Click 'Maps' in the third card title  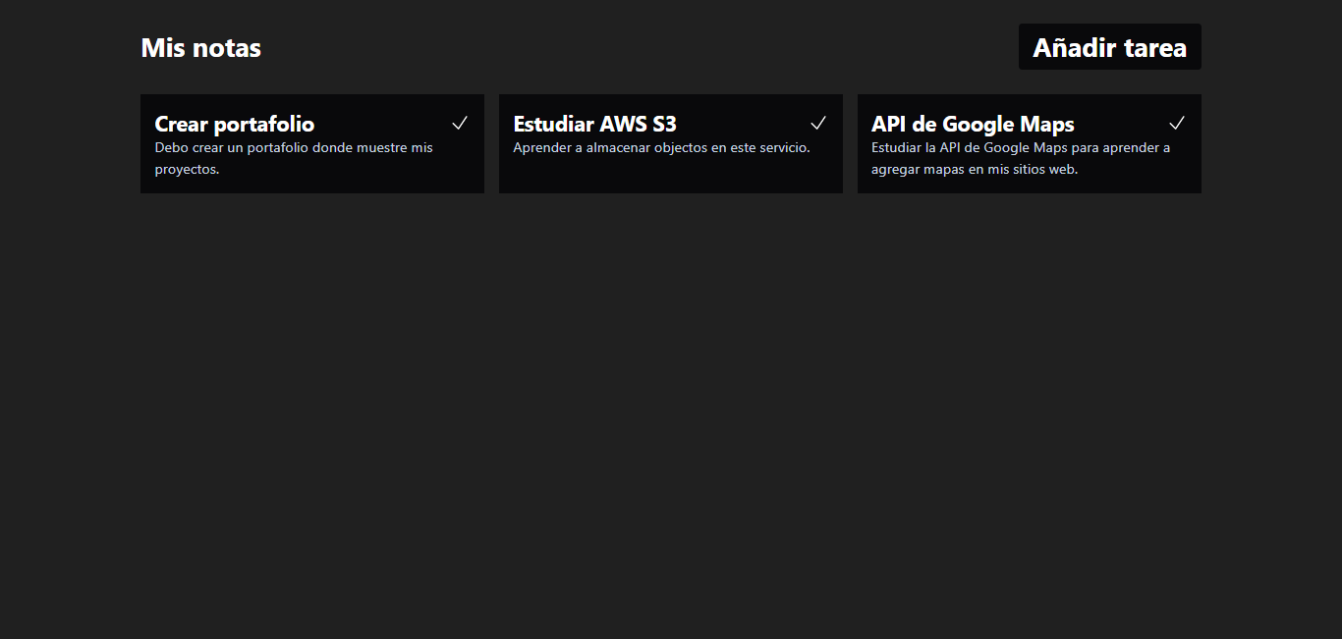1047,125
